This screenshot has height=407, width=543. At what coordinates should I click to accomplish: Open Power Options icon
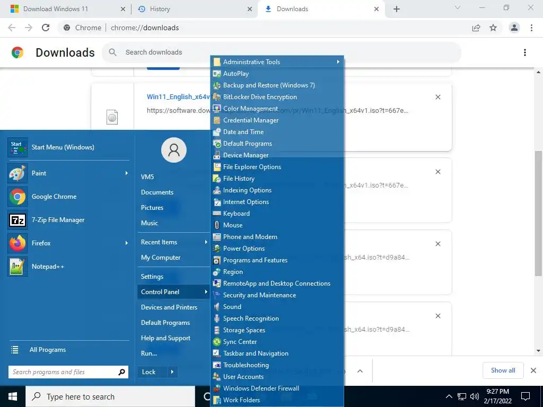(217, 249)
